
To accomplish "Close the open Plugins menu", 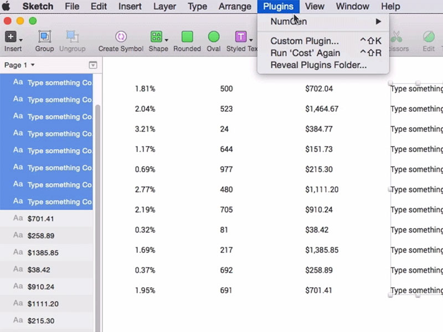I will coord(279,6).
